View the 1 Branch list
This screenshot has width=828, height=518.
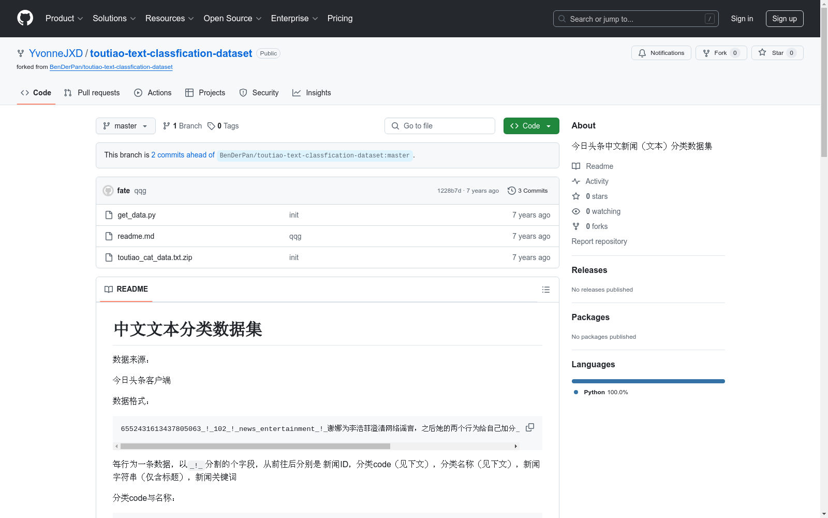[182, 126]
